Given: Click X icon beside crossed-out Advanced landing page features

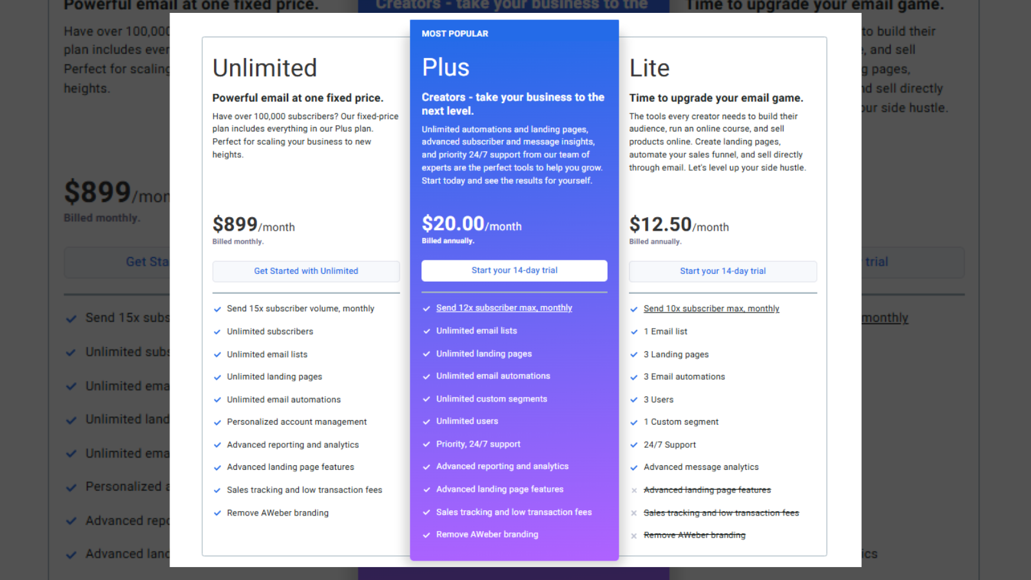Looking at the screenshot, I should pos(634,490).
